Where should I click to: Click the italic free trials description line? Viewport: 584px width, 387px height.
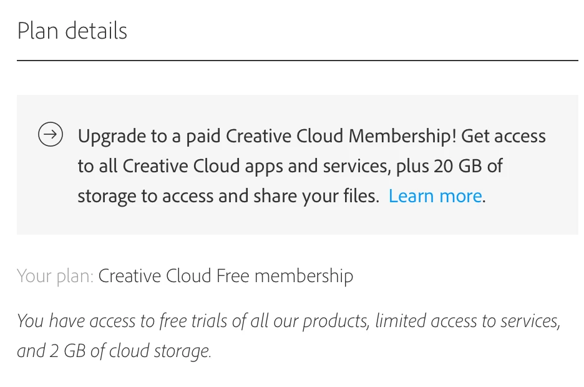click(289, 321)
